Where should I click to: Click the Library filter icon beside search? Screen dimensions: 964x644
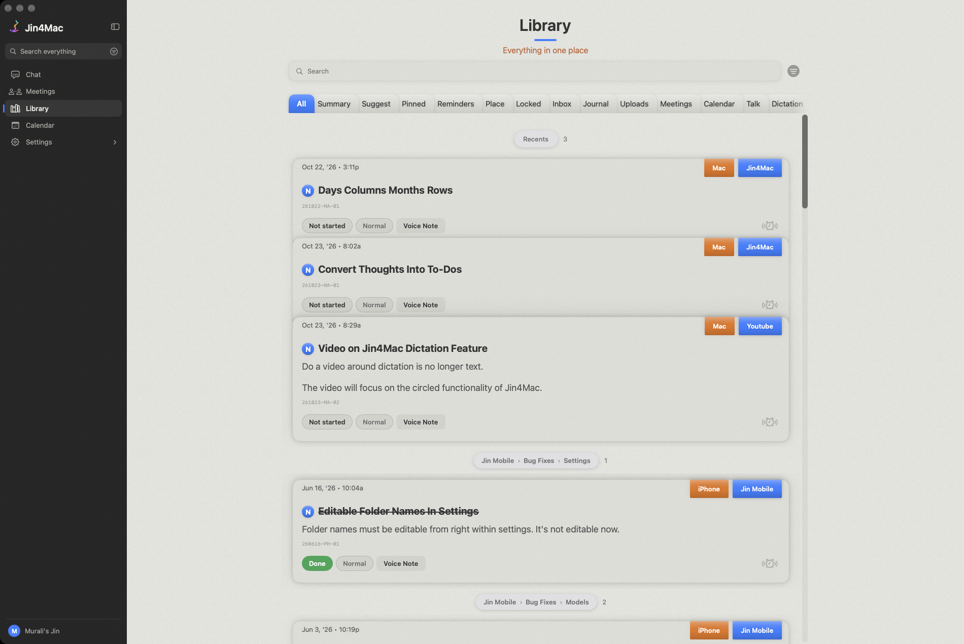(x=794, y=71)
